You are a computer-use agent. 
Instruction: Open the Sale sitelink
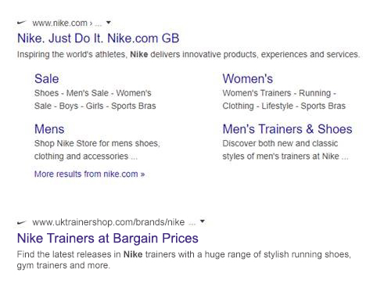47,79
